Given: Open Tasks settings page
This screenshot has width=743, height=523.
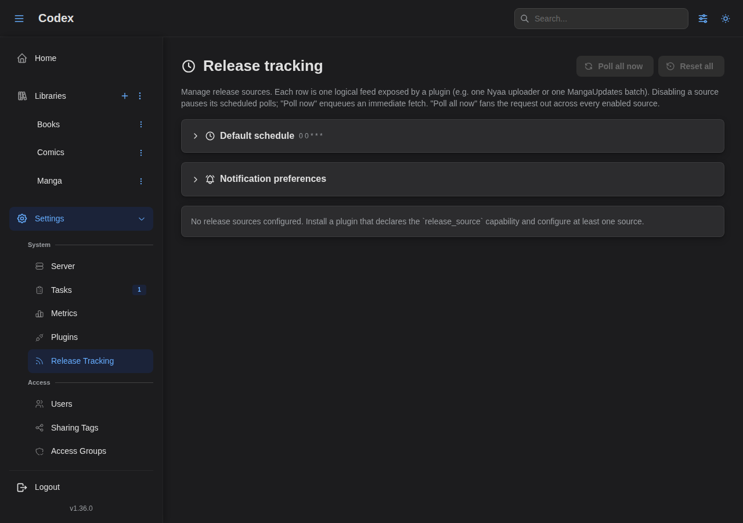Looking at the screenshot, I should point(91,290).
